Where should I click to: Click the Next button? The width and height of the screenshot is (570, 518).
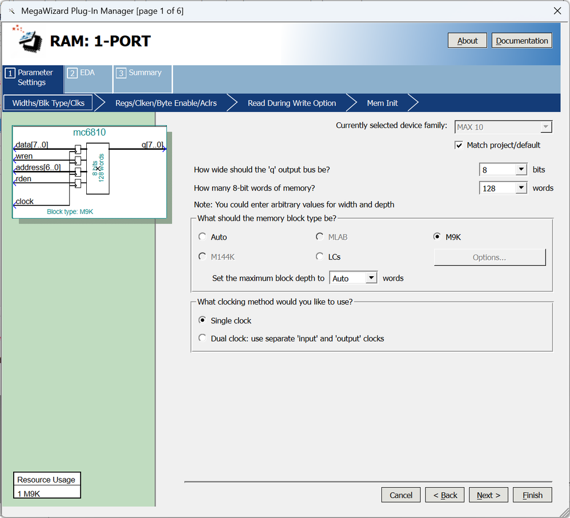tap(488, 495)
